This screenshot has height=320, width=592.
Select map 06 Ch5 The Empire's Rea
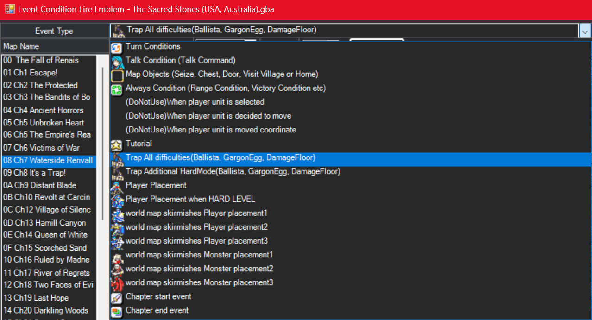pos(49,135)
